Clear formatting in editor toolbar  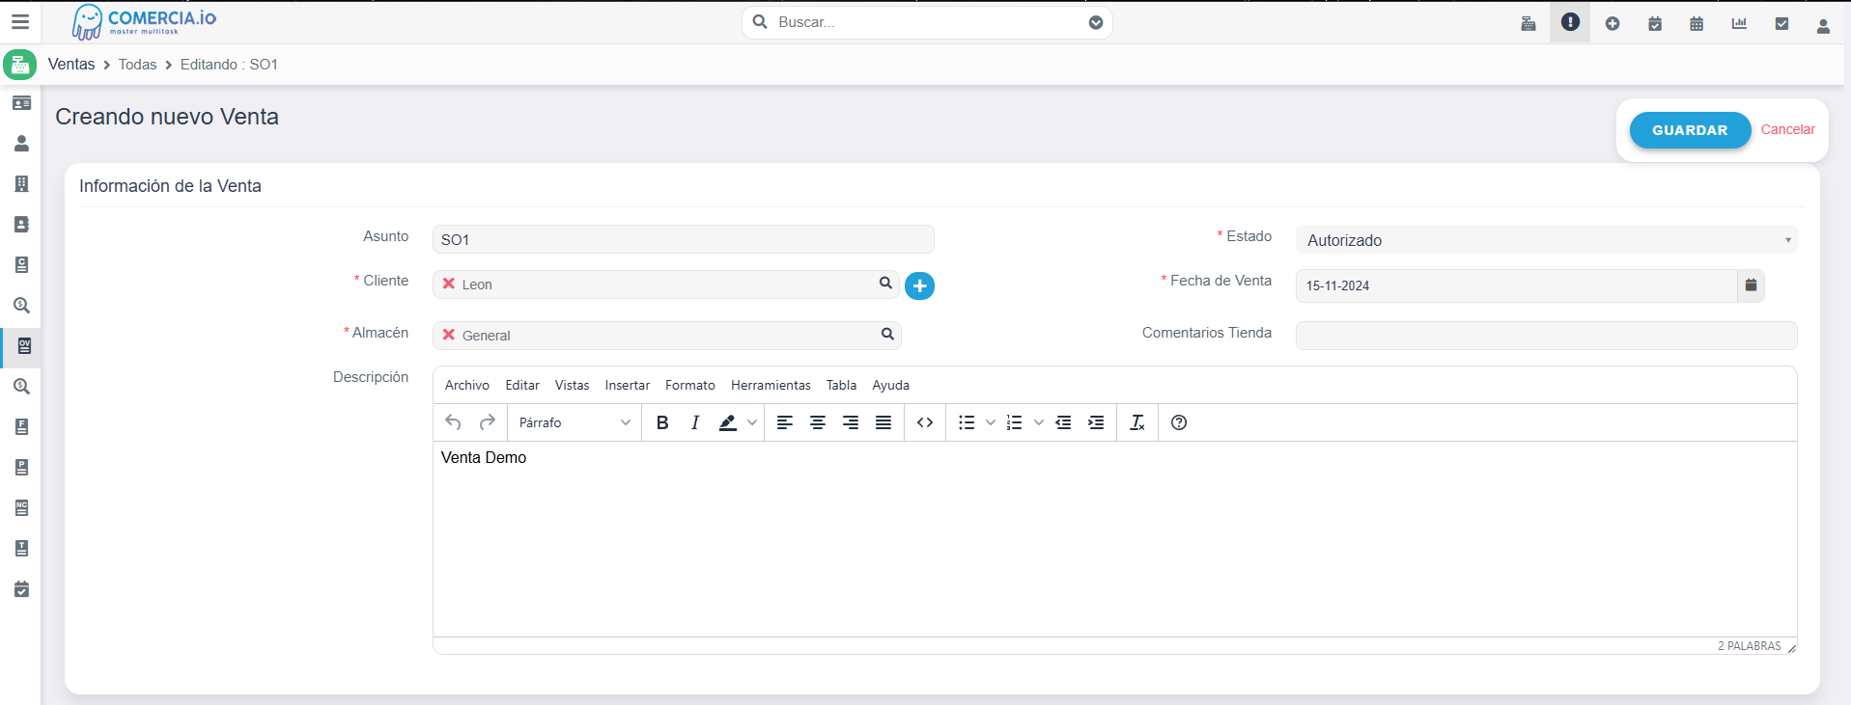click(1137, 422)
